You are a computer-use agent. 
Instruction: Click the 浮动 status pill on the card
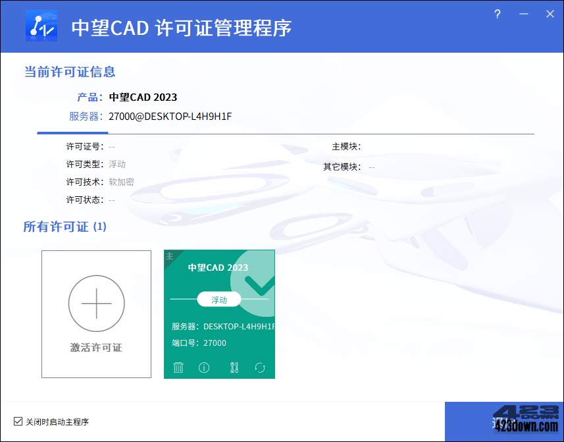click(x=219, y=299)
